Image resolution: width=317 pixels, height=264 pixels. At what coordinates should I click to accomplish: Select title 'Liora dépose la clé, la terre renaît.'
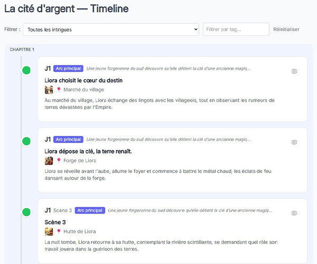point(88,152)
